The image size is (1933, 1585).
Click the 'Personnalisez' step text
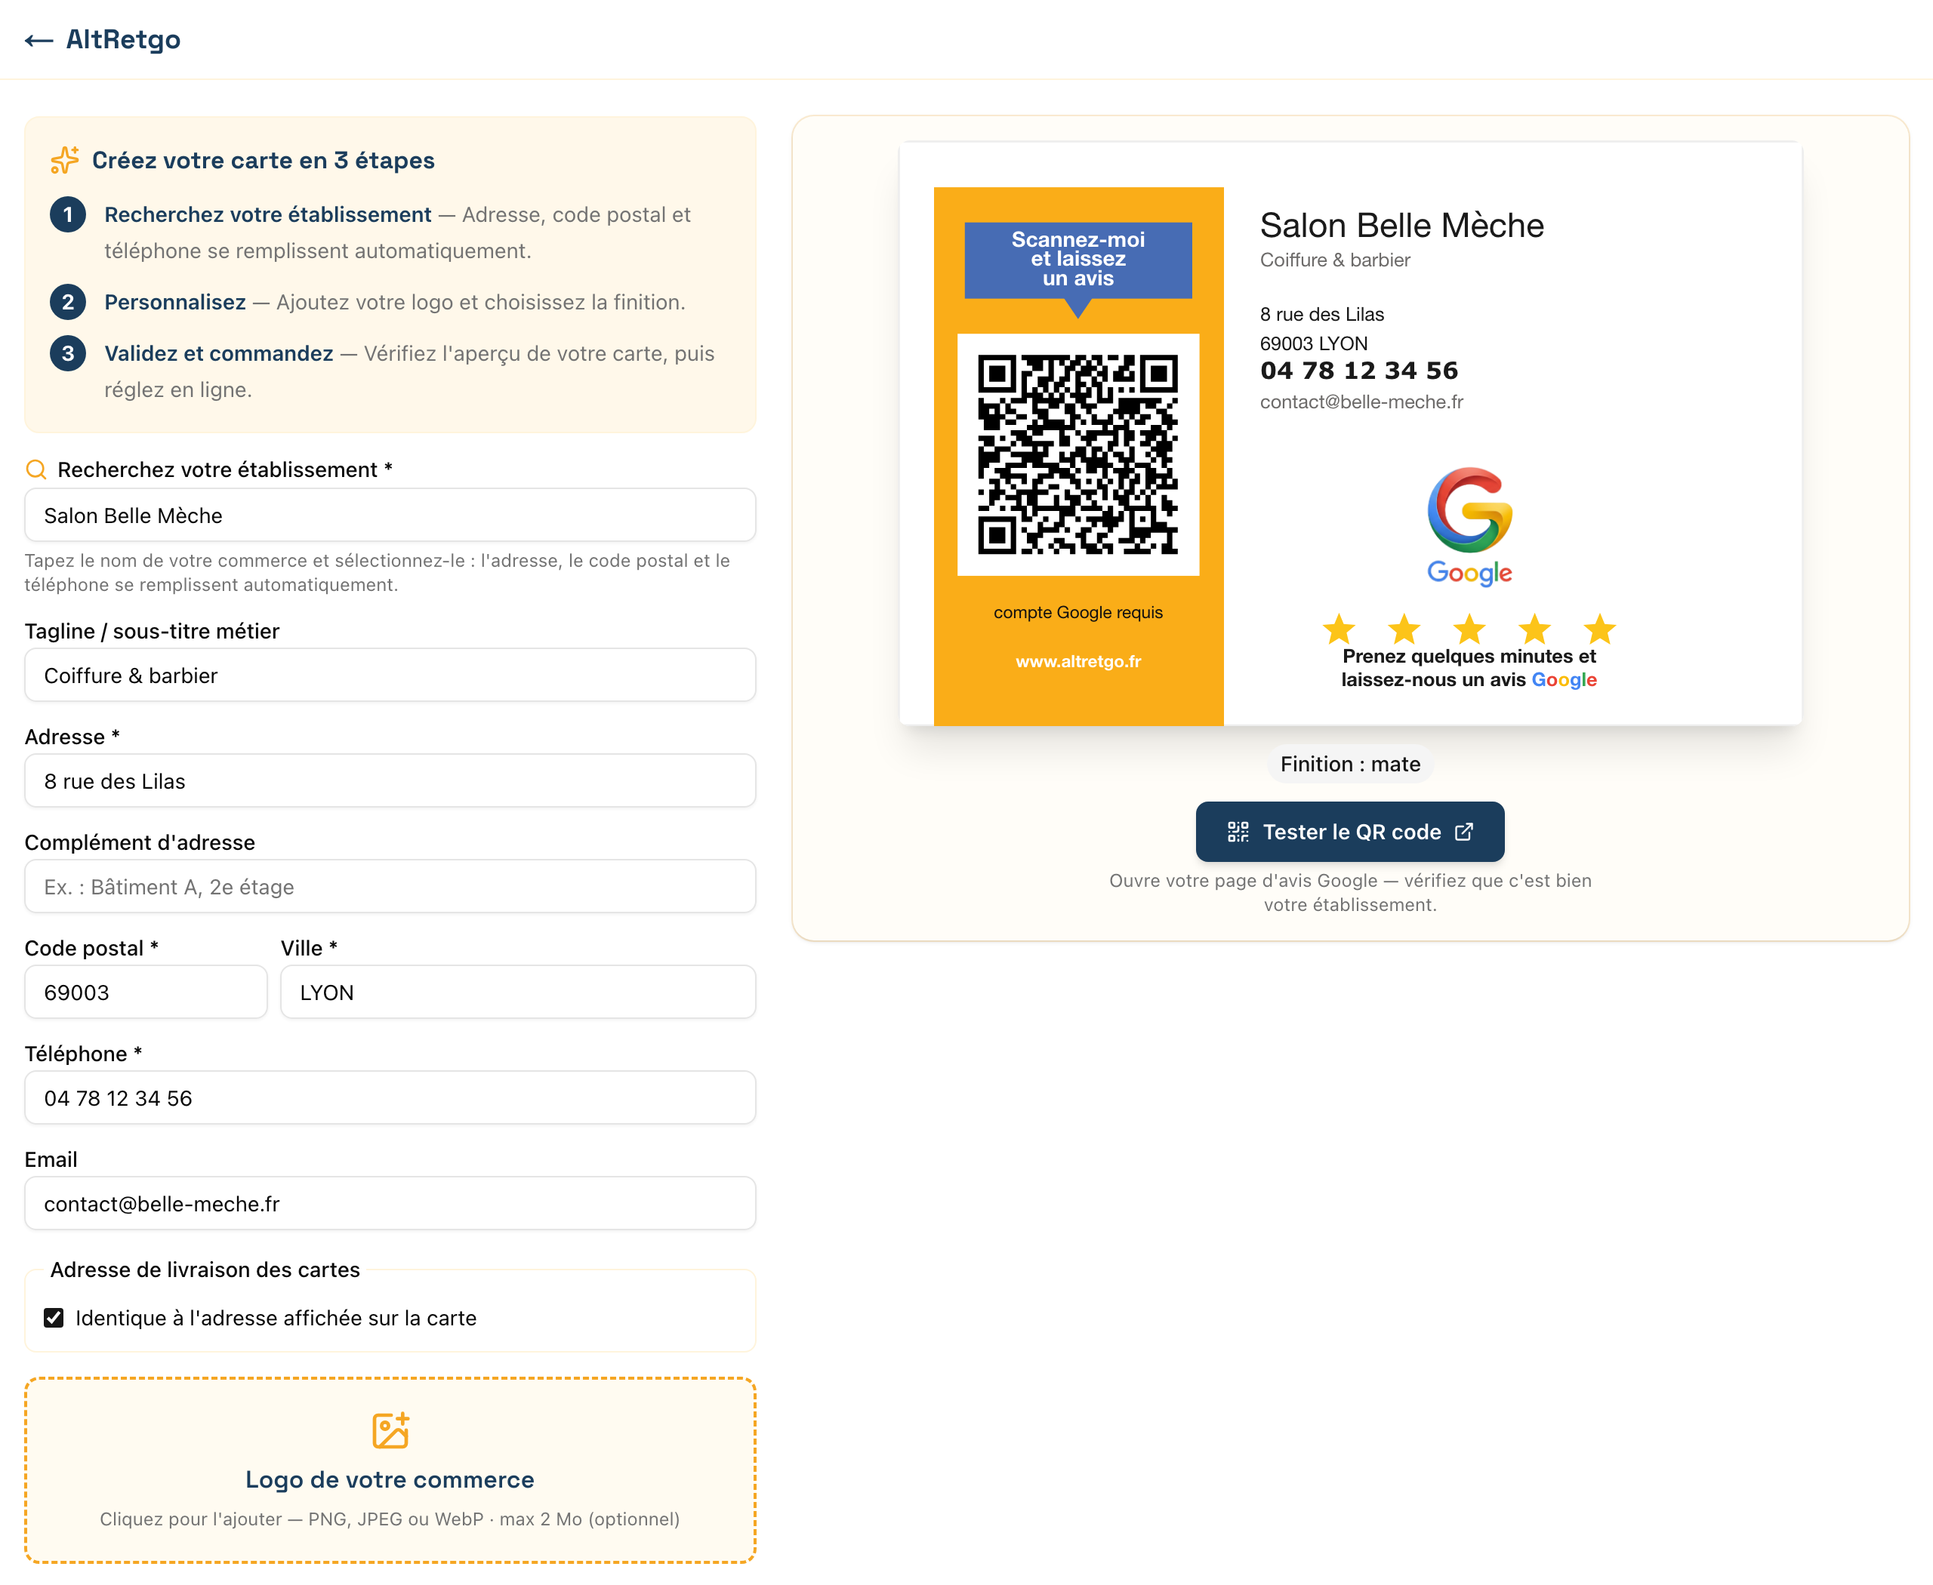[174, 302]
